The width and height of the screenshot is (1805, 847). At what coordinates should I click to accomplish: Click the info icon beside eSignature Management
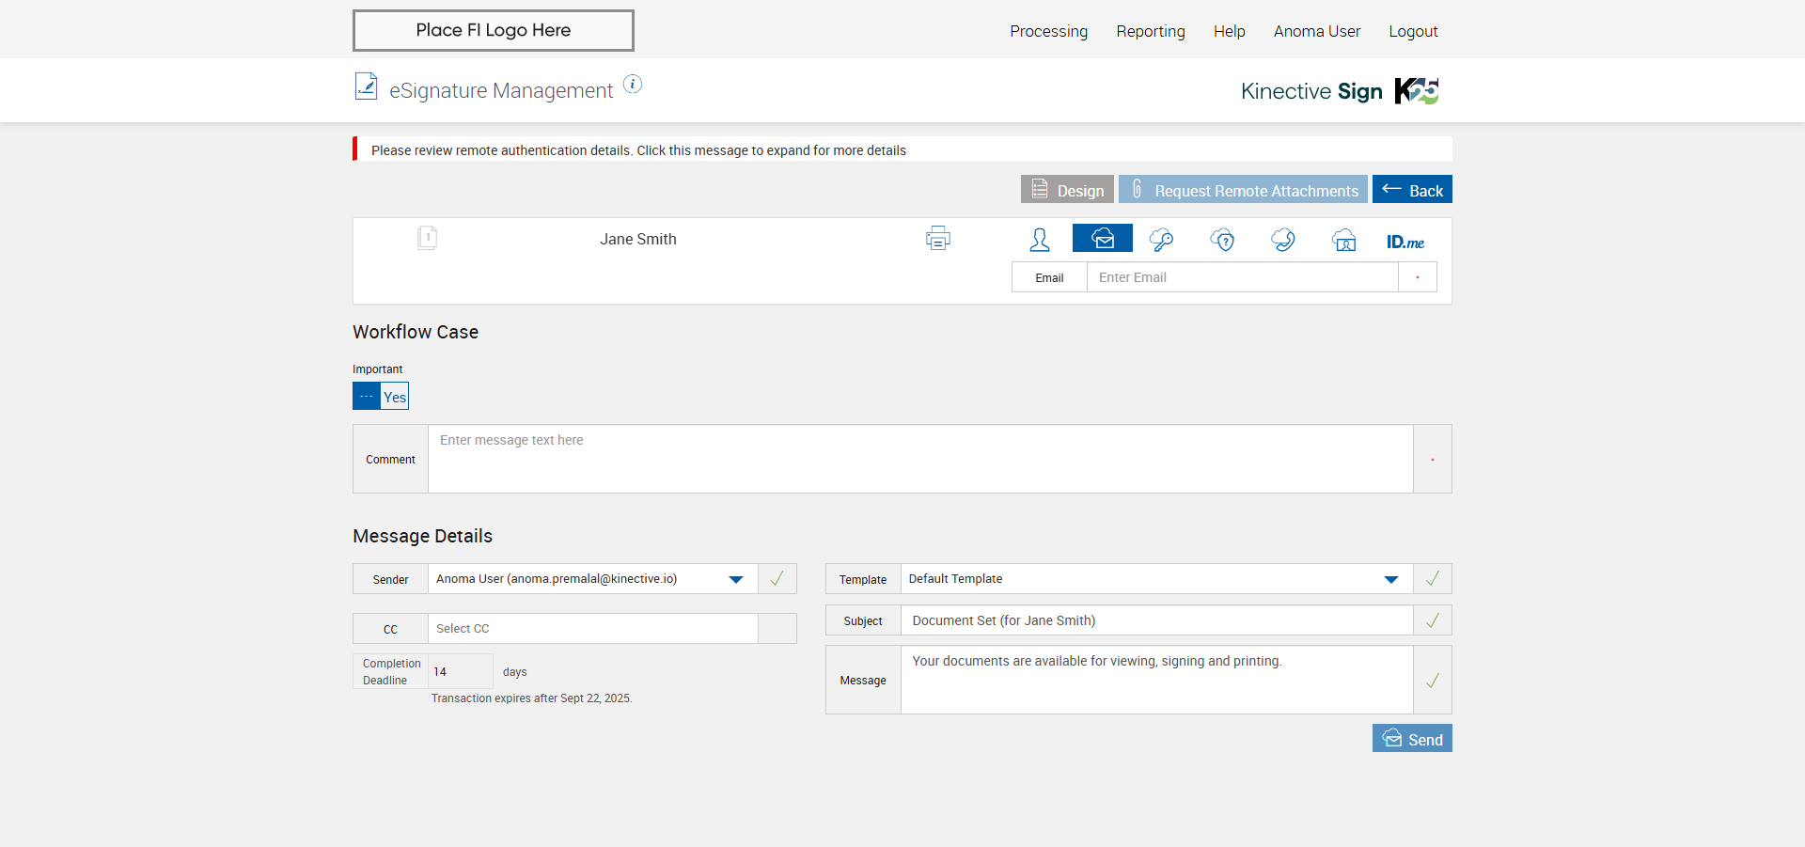(633, 85)
